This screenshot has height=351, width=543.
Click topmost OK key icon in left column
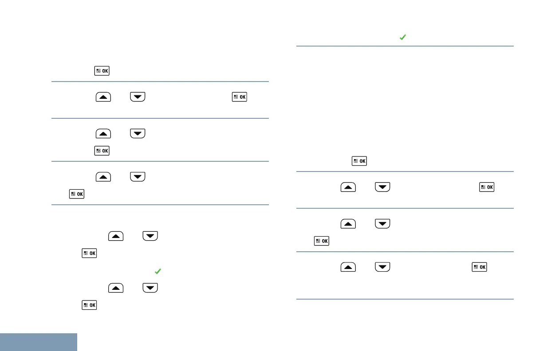pyautogui.click(x=102, y=70)
